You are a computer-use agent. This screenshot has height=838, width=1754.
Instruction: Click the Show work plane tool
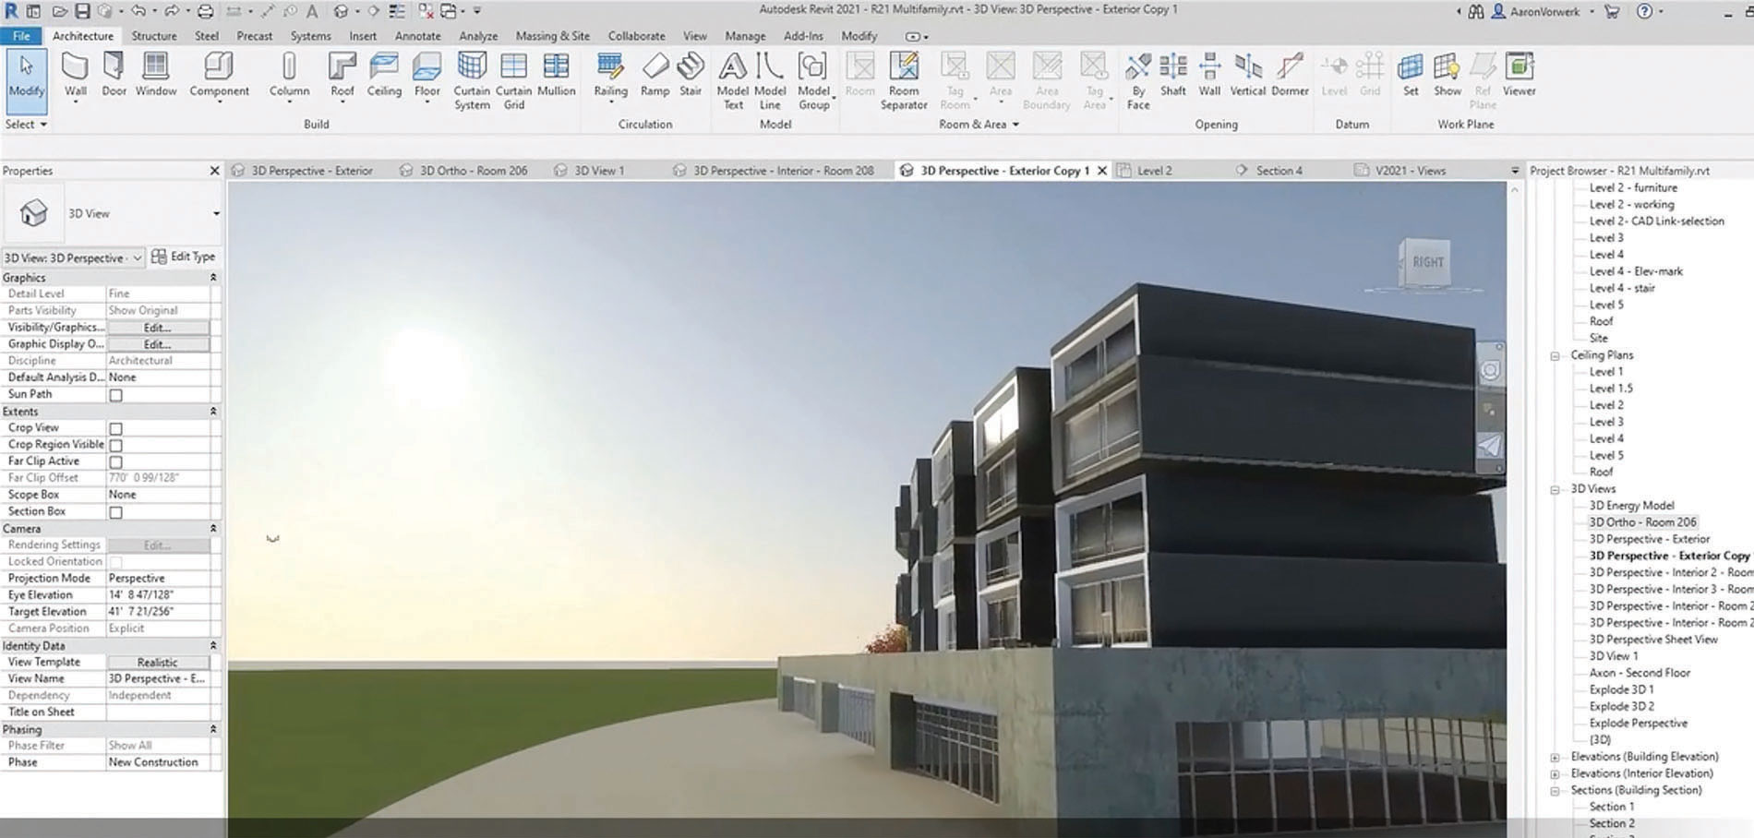point(1448,76)
